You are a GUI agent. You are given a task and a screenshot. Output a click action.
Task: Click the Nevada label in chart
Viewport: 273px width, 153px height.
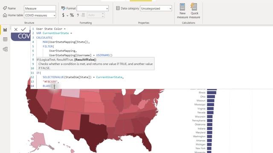click(201, 112)
